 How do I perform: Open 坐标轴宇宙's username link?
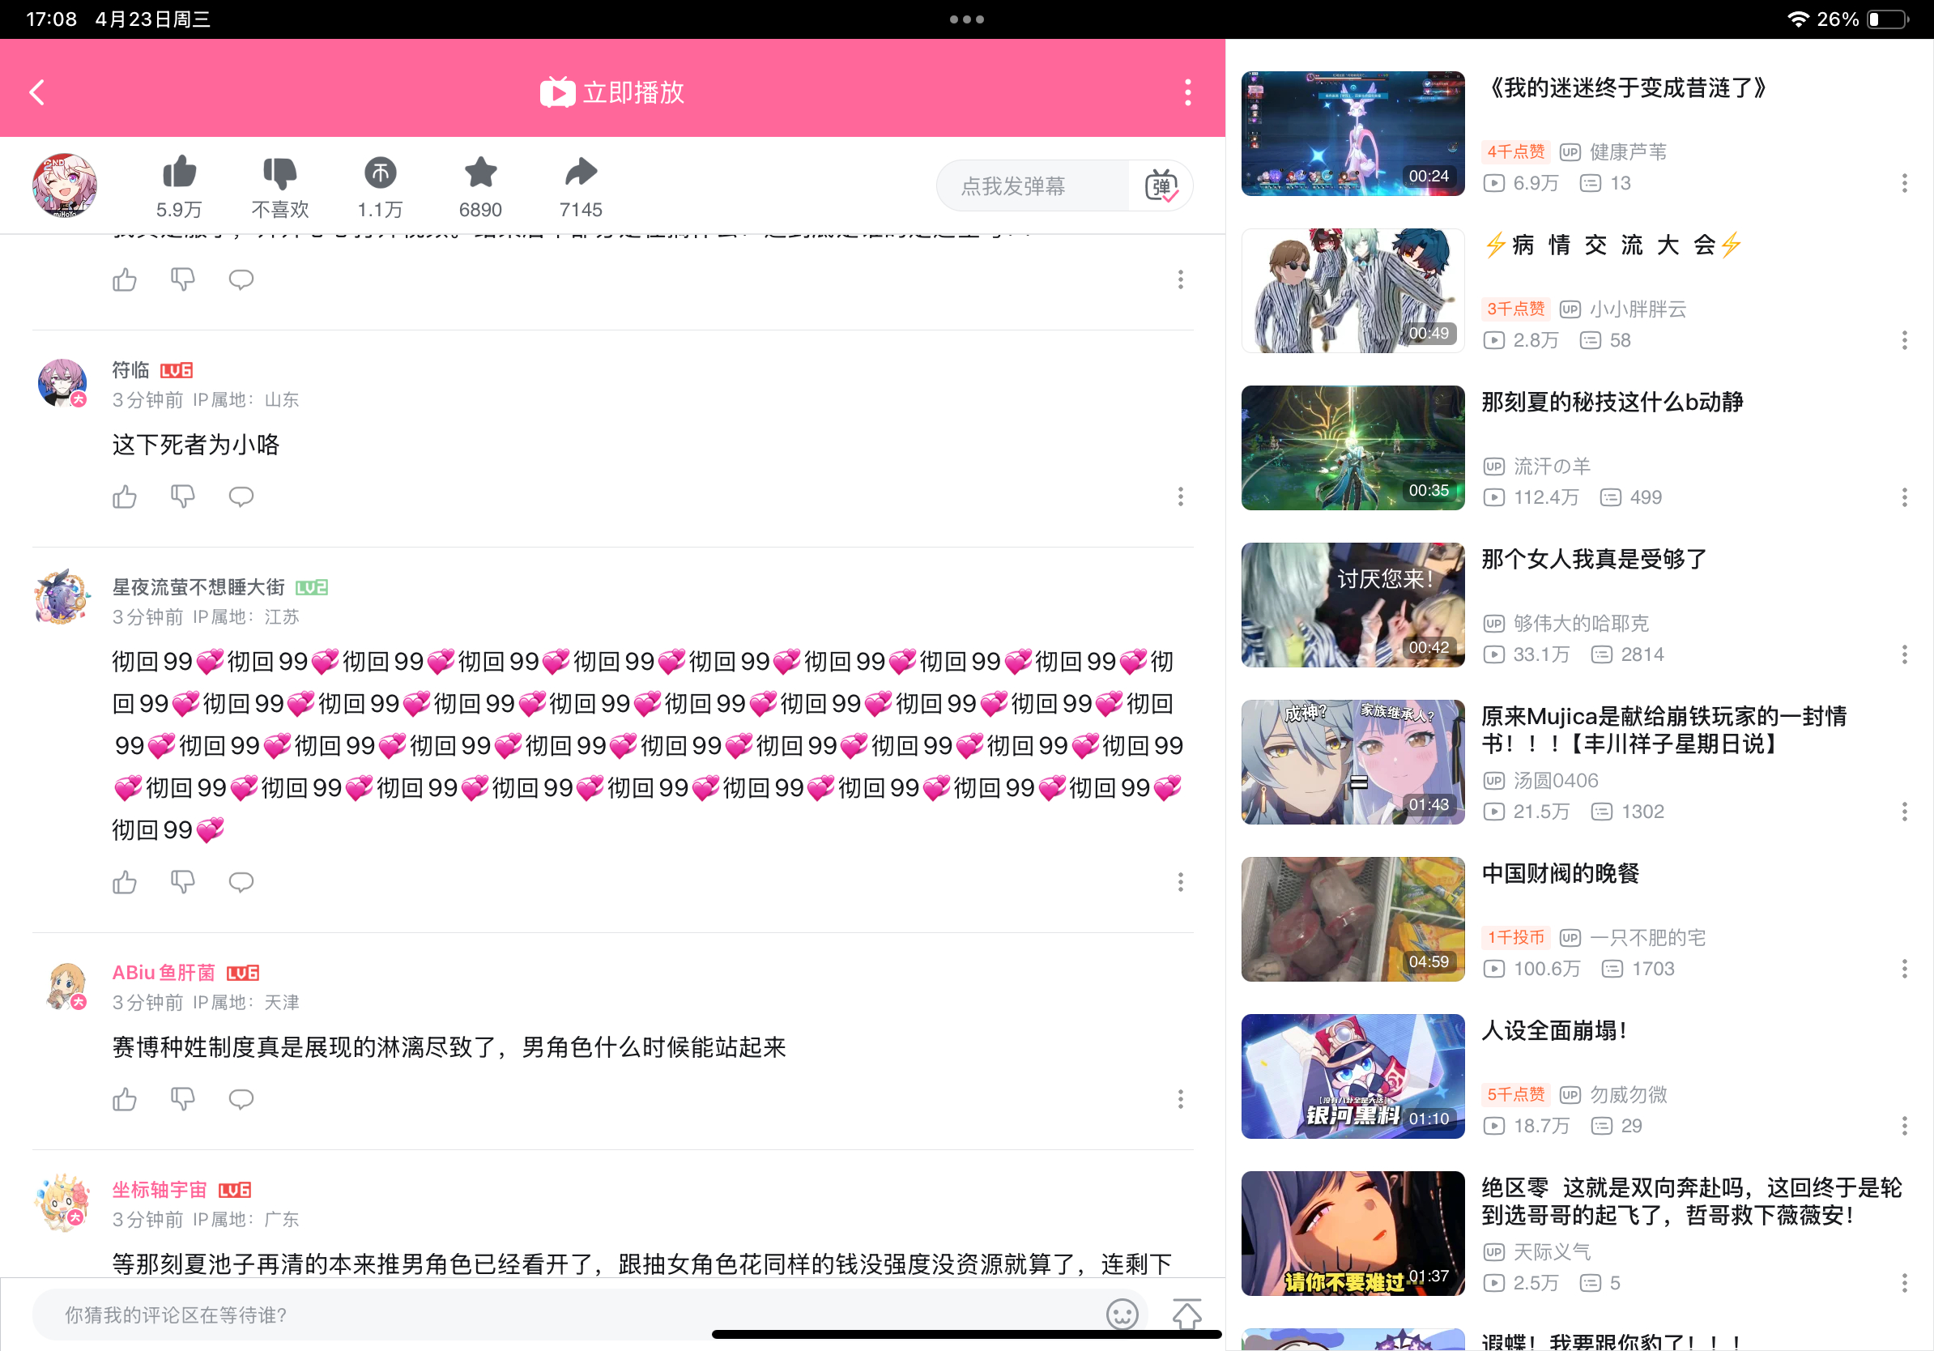160,1190
